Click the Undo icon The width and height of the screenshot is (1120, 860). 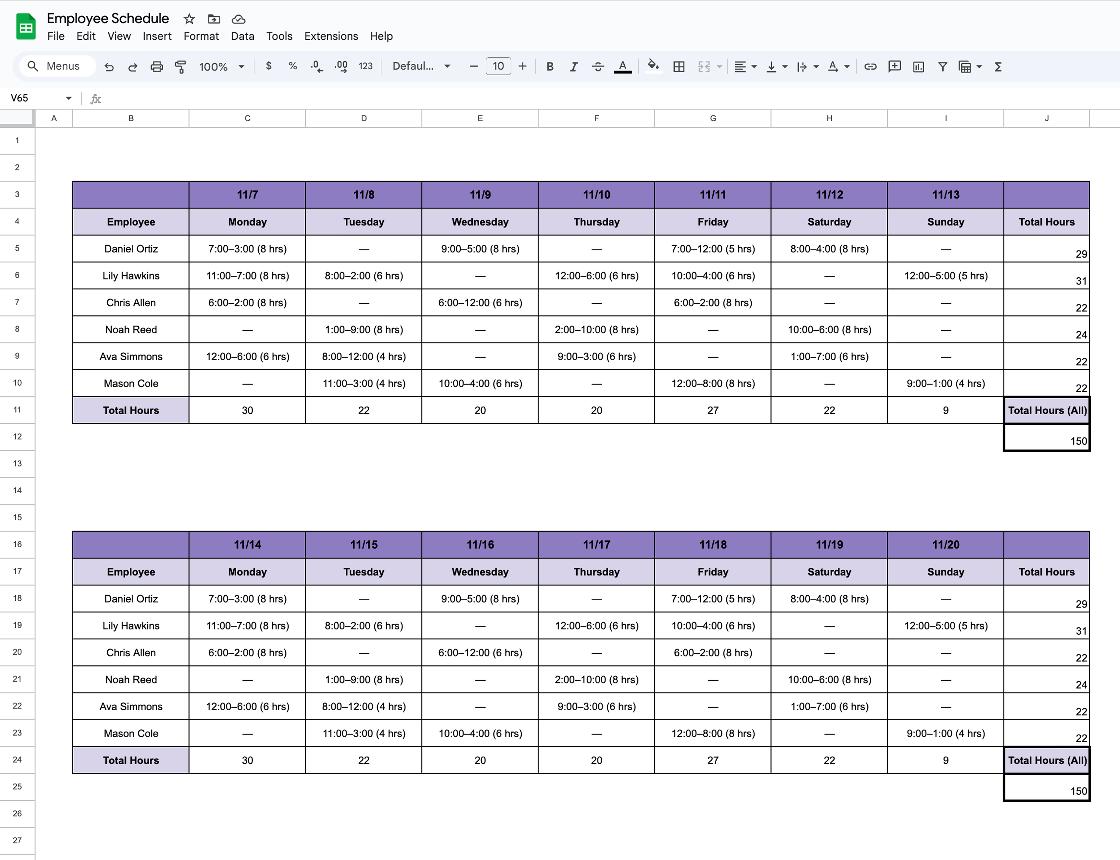[109, 67]
